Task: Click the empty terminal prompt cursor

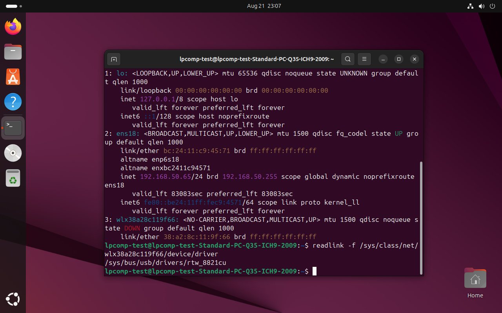Action: click(315, 271)
